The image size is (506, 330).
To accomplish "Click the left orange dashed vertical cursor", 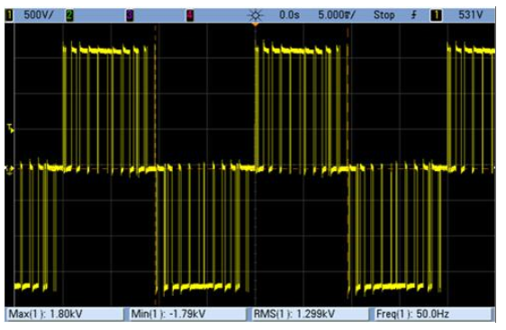I will (x=155, y=165).
